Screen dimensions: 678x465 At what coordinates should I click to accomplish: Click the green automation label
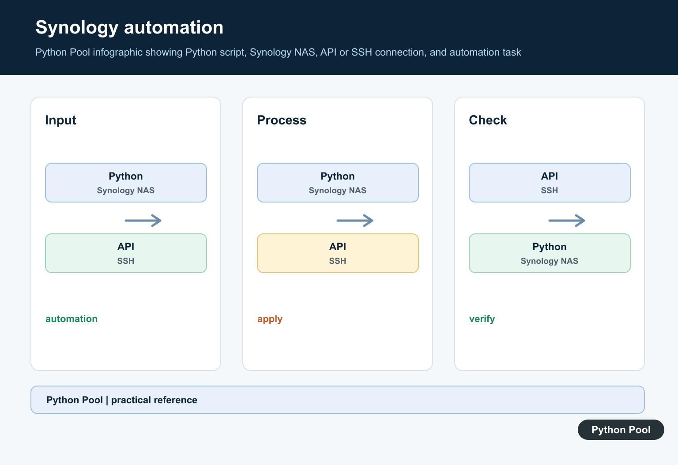coord(72,319)
